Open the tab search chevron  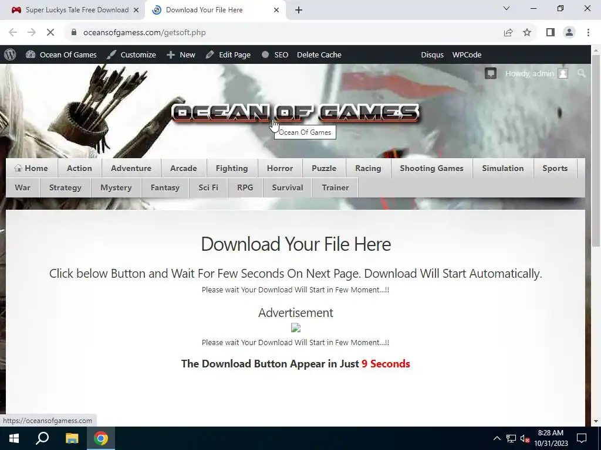click(x=507, y=8)
